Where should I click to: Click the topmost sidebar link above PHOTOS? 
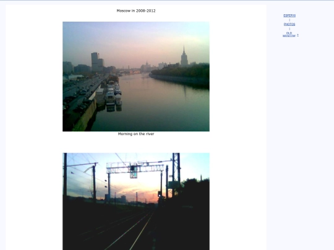pyautogui.click(x=289, y=15)
